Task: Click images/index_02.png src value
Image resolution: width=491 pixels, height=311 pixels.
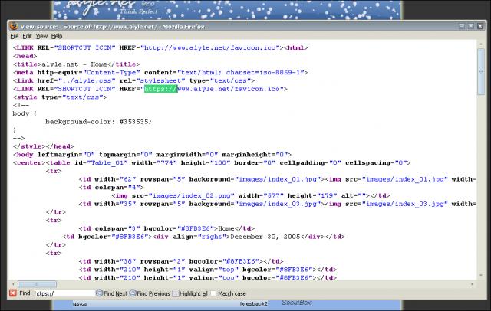Action: (191, 195)
